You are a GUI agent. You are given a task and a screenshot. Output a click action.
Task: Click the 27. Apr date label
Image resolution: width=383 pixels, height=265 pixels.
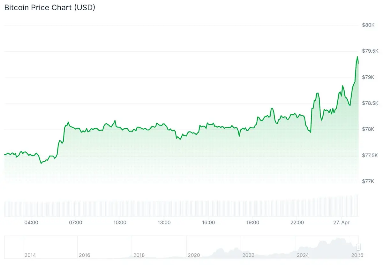pyautogui.click(x=342, y=223)
